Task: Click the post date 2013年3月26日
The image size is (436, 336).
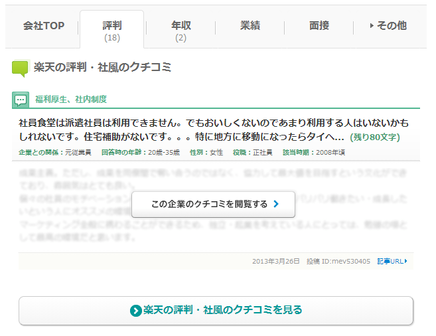Action: point(276,261)
